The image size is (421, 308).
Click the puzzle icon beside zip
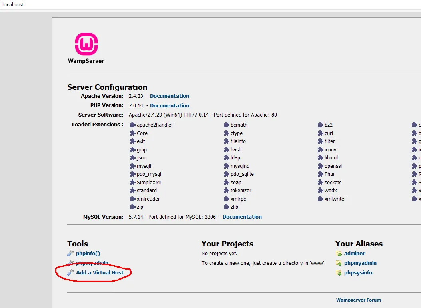132,207
